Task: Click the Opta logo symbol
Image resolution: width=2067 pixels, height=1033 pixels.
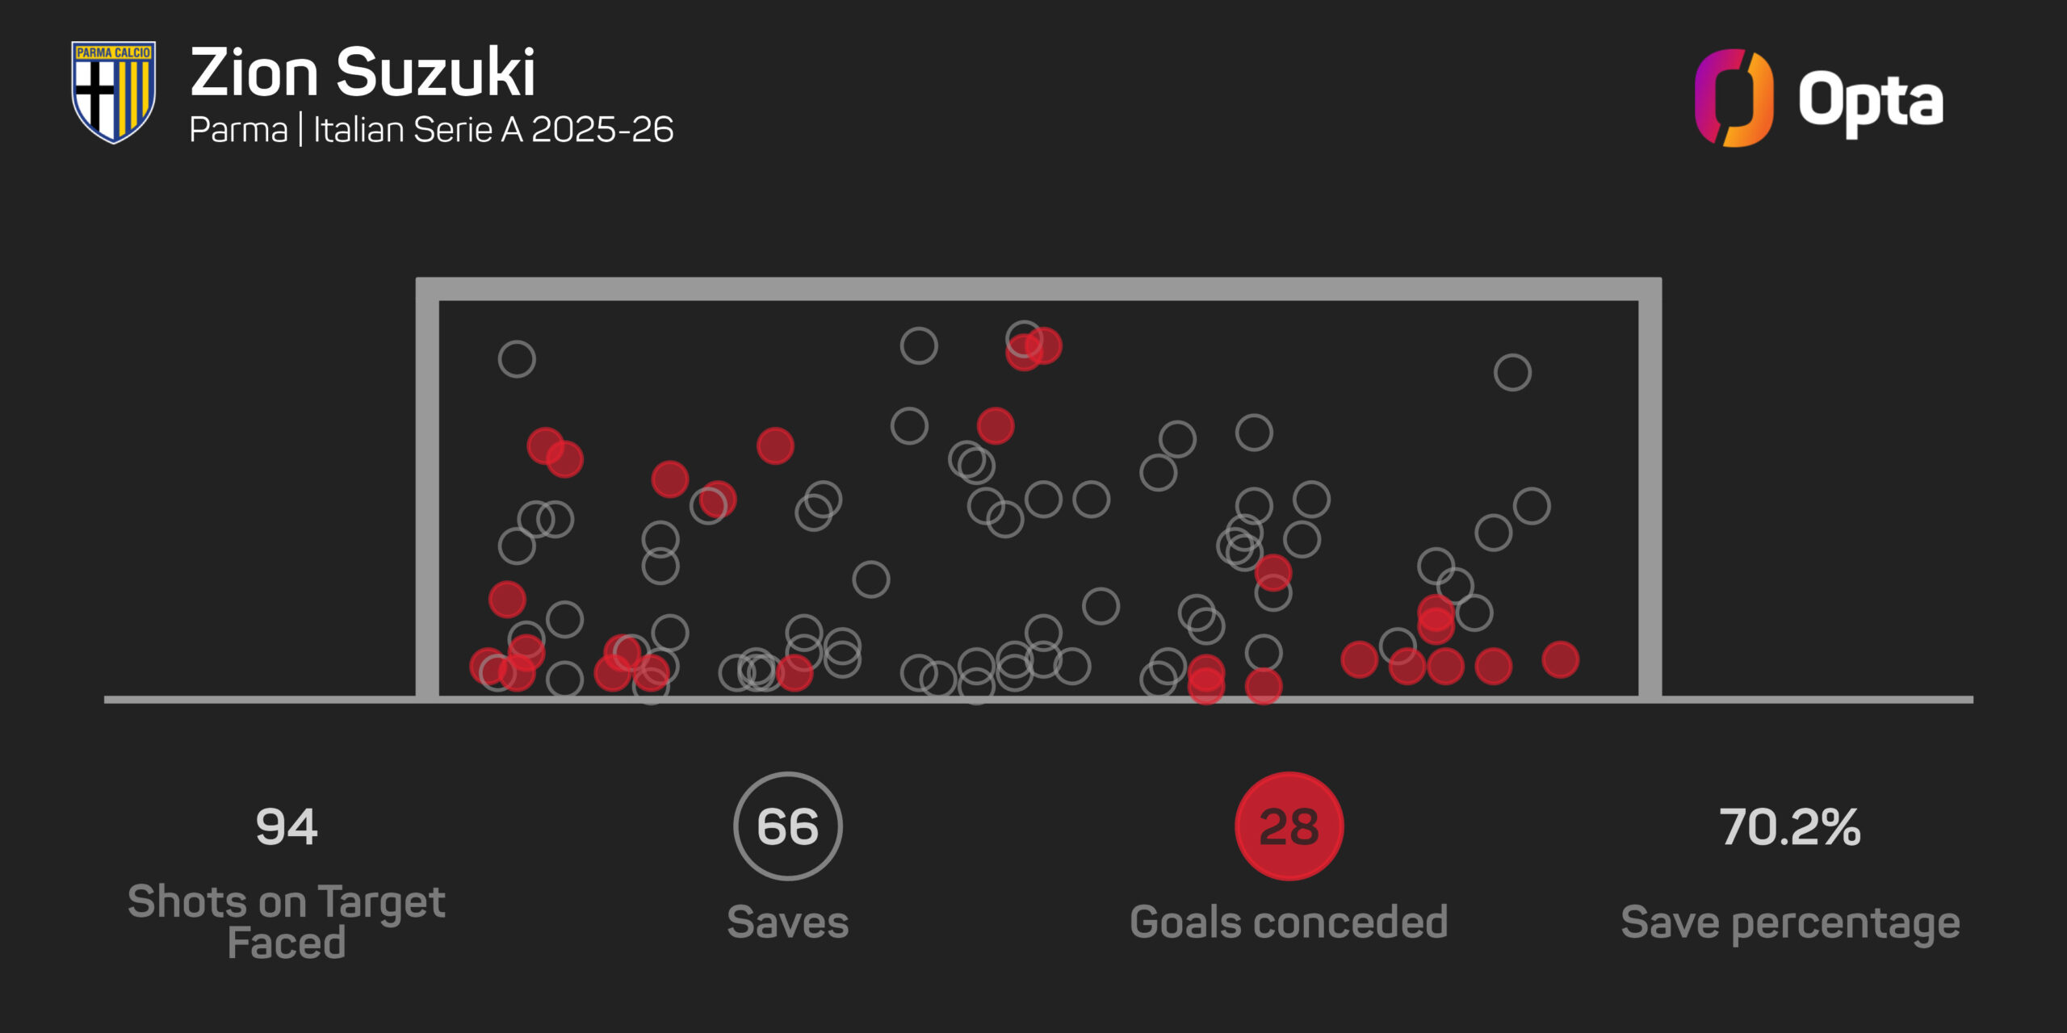Action: 1734,98
